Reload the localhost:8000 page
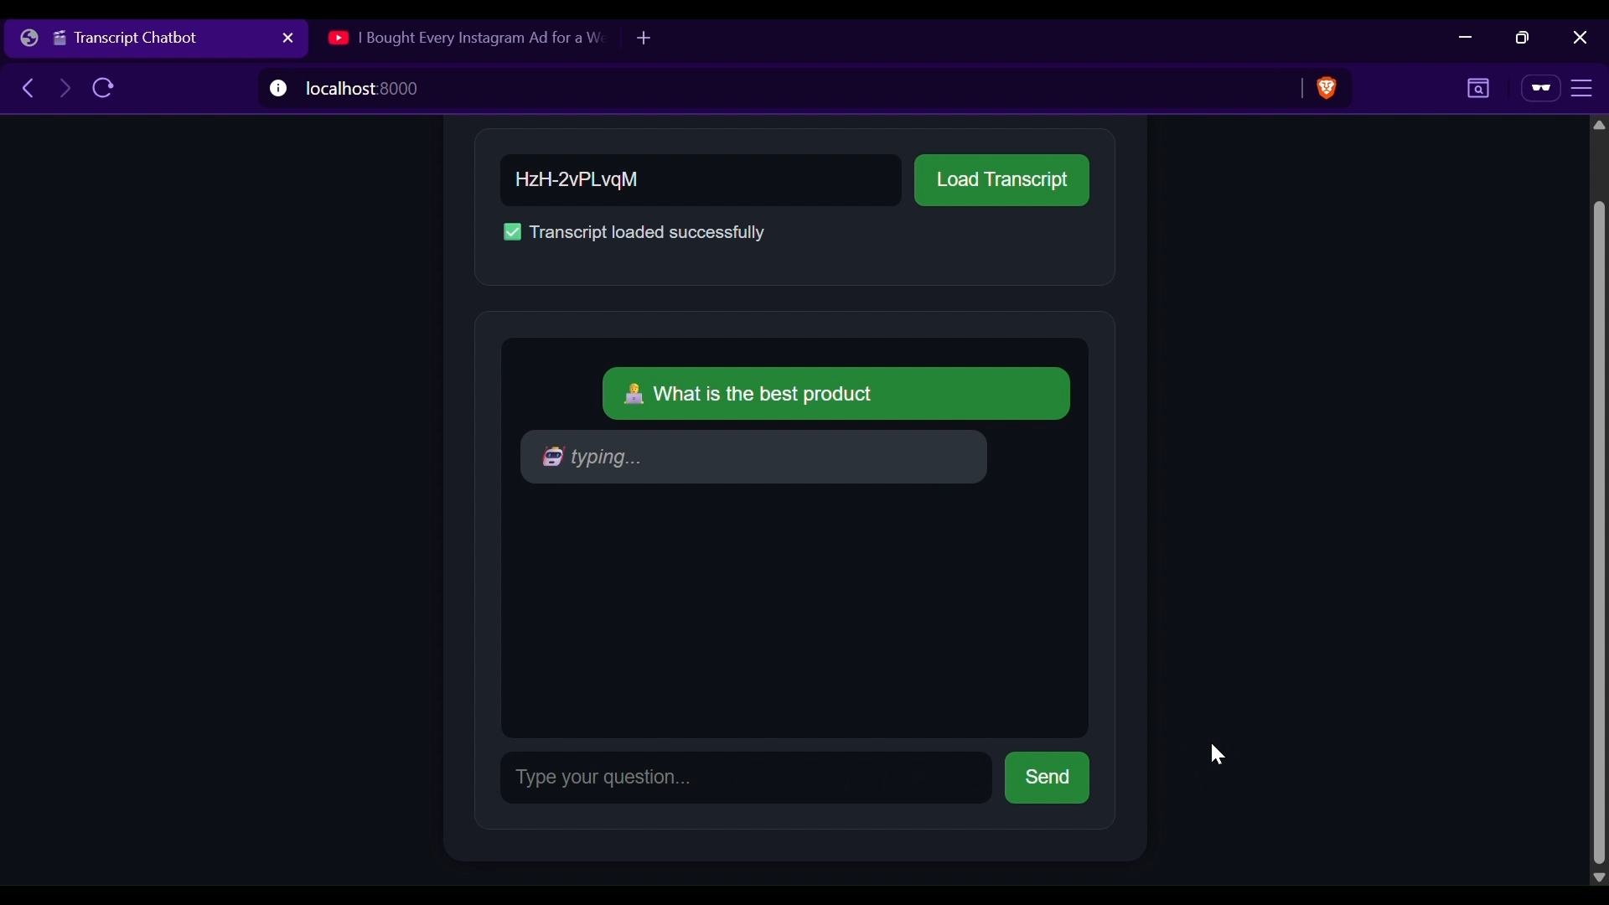This screenshot has width=1609, height=905. (x=101, y=88)
